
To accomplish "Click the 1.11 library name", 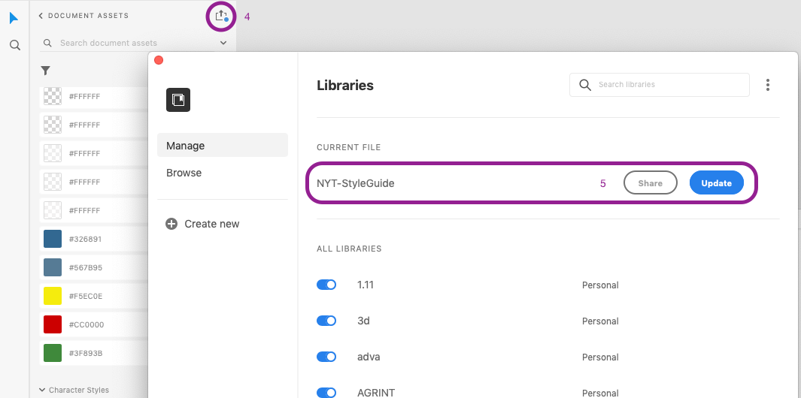I will [x=366, y=285].
